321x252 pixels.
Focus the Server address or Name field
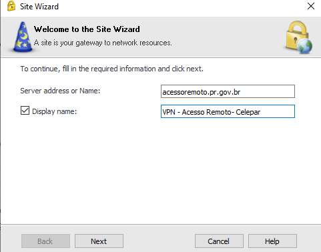[x=228, y=91]
